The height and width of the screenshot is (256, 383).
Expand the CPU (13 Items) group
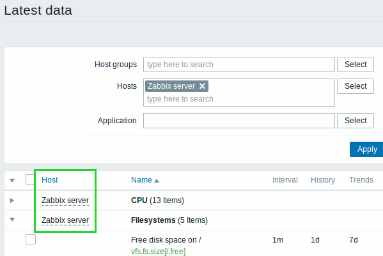click(12, 200)
